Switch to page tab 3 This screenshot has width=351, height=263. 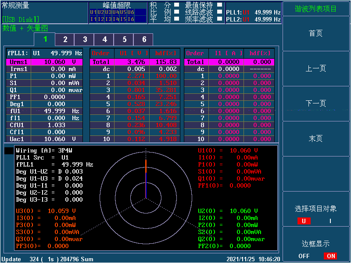coord(85,39)
